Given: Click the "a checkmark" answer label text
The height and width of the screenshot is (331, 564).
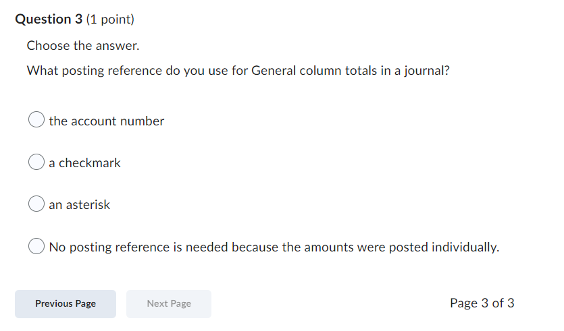Looking at the screenshot, I should [x=85, y=163].
